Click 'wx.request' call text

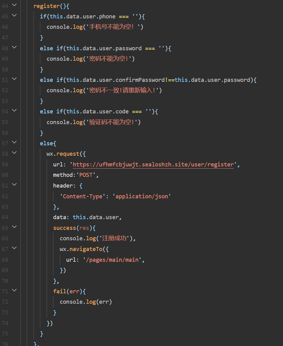[x=63, y=154]
